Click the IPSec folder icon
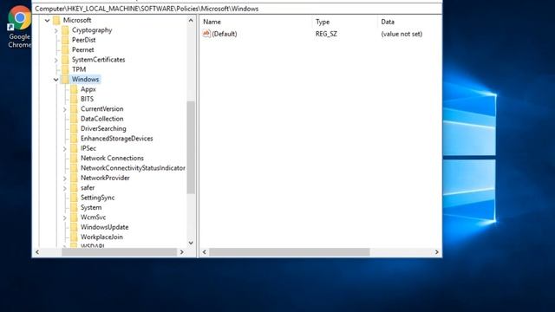Screen dimensions: 555x312 pyautogui.click(x=74, y=148)
